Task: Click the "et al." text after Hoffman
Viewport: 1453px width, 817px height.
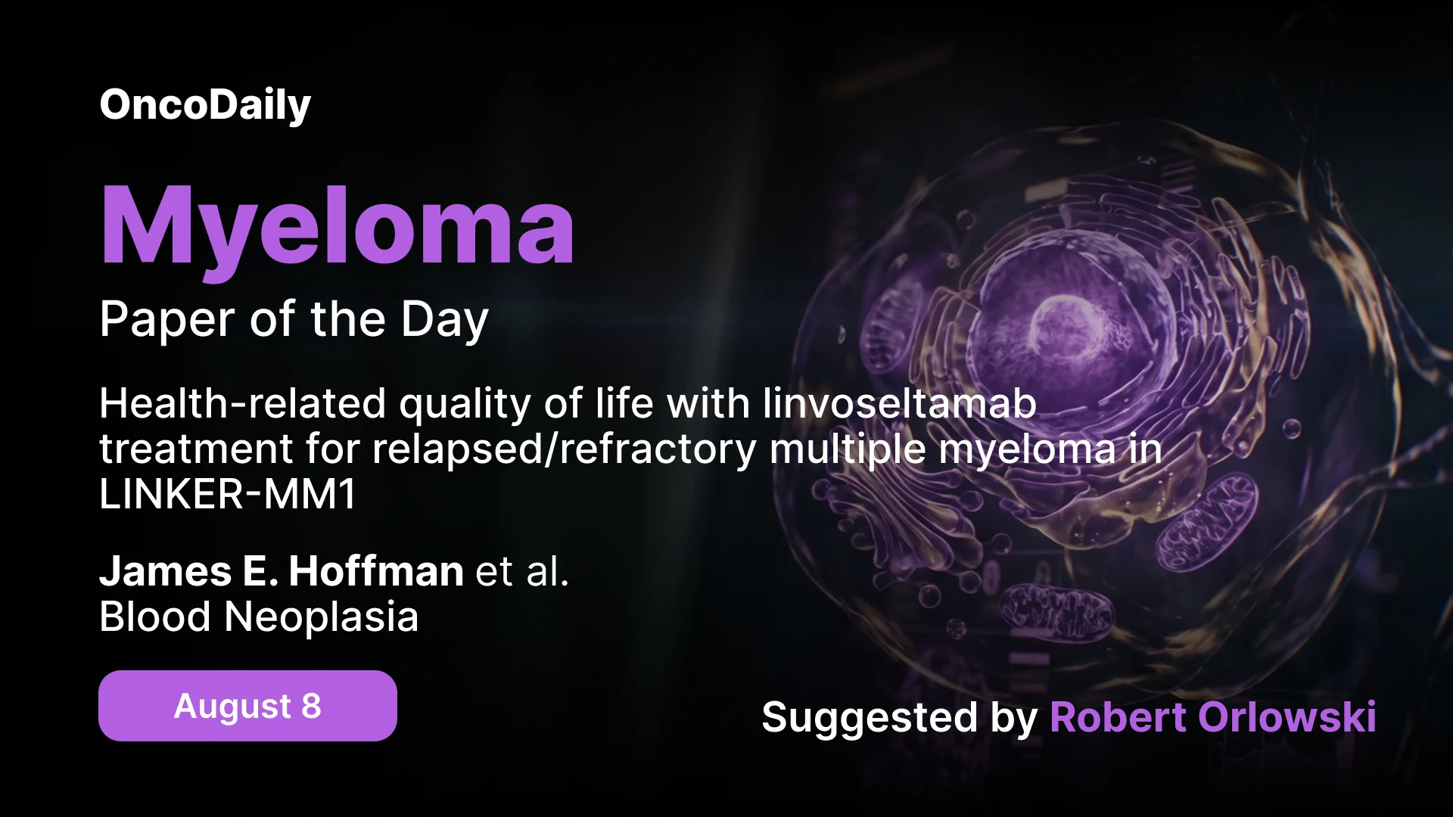Action: [x=521, y=571]
